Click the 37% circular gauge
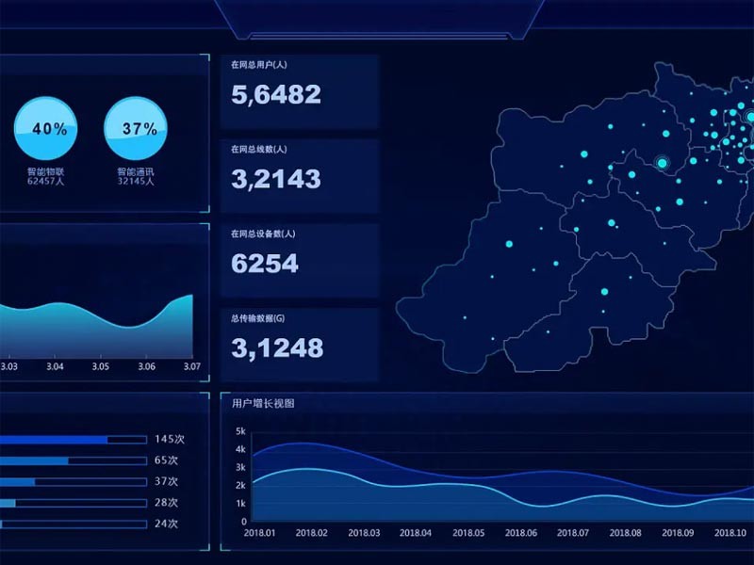Image resolution: width=754 pixels, height=565 pixels. point(136,129)
